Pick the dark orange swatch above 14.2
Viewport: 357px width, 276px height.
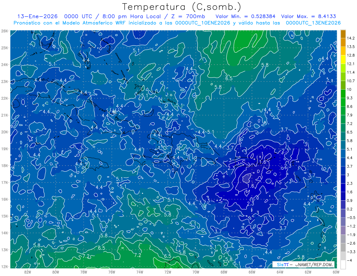click(343, 34)
